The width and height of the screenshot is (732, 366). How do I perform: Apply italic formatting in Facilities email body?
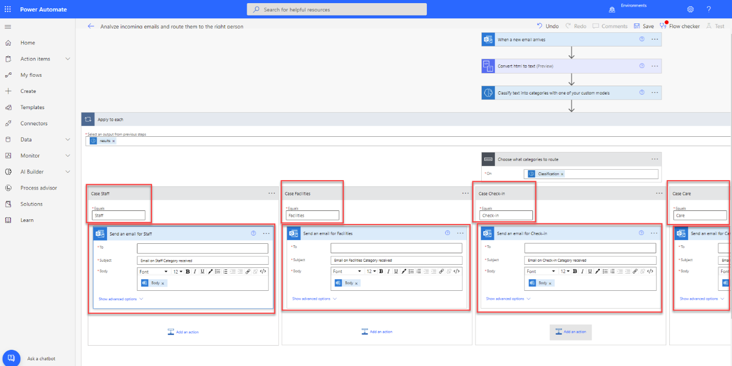[x=388, y=271]
